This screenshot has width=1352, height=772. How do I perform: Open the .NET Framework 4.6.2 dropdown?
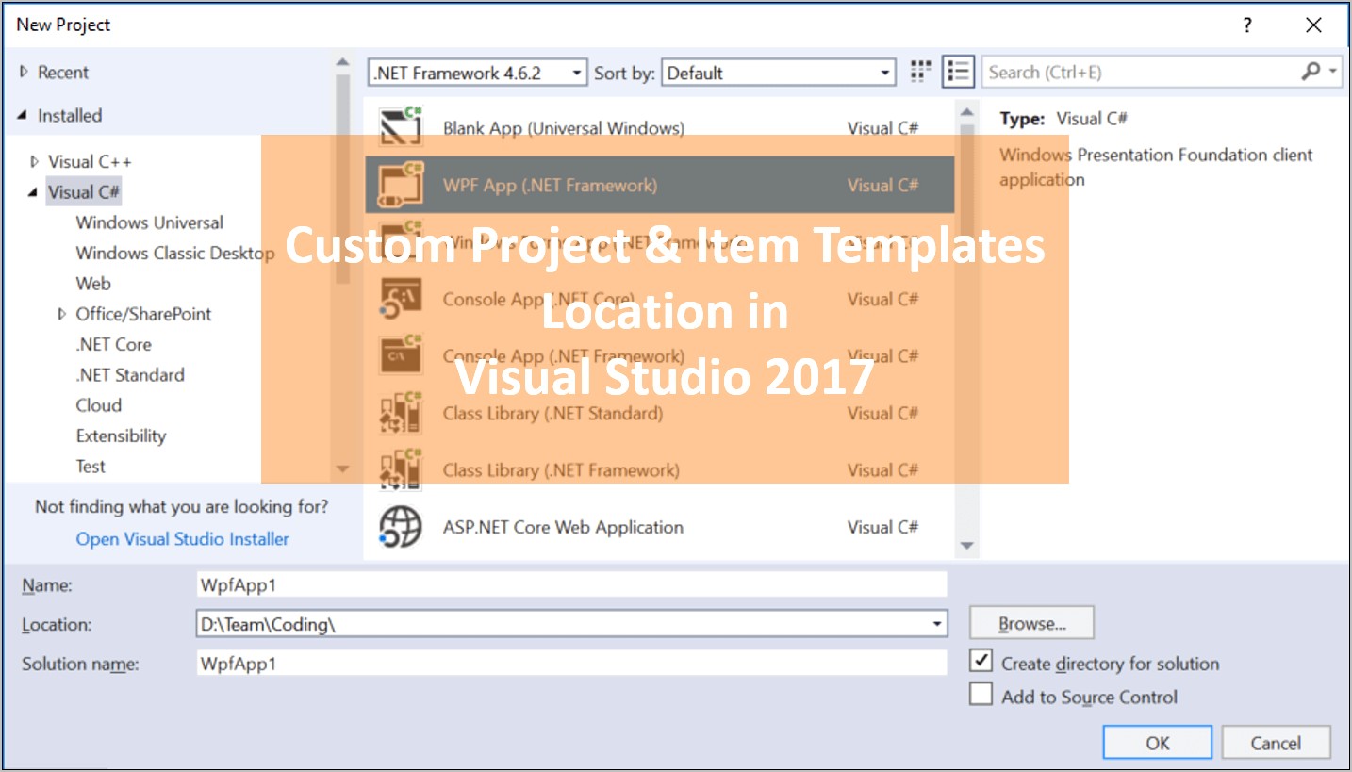tap(478, 73)
